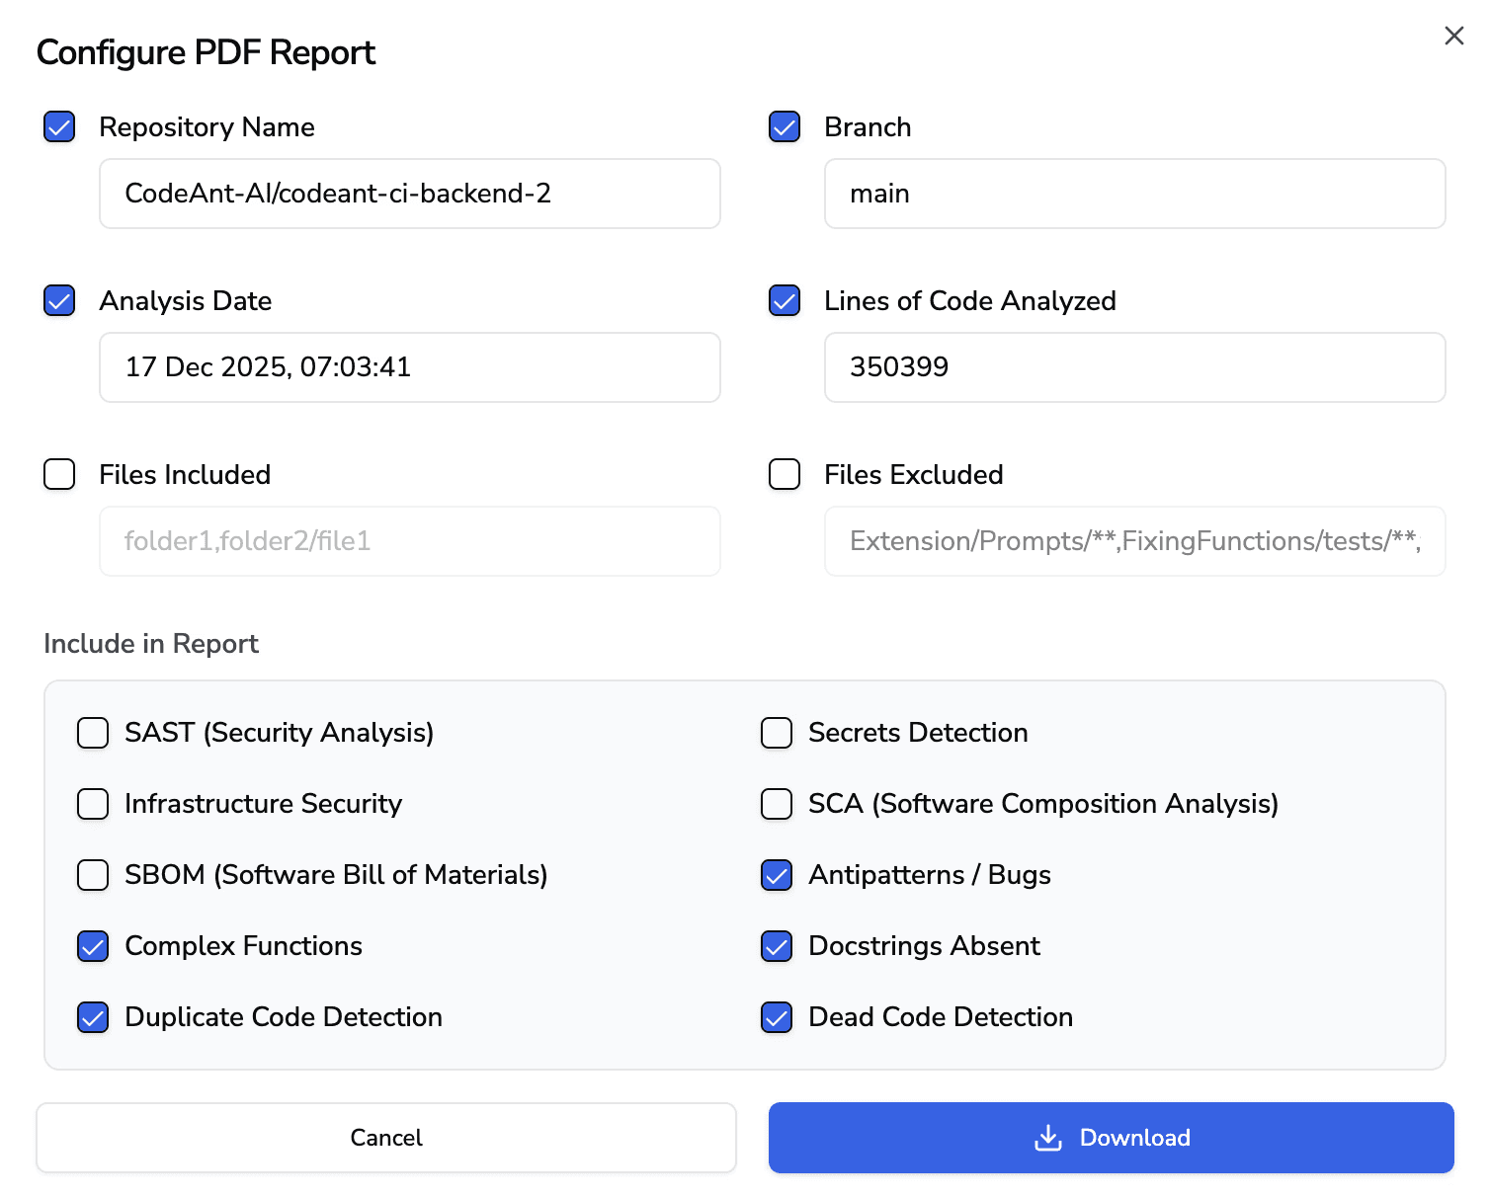This screenshot has width=1490, height=1197.
Task: Click the Cancel button
Action: click(x=385, y=1138)
